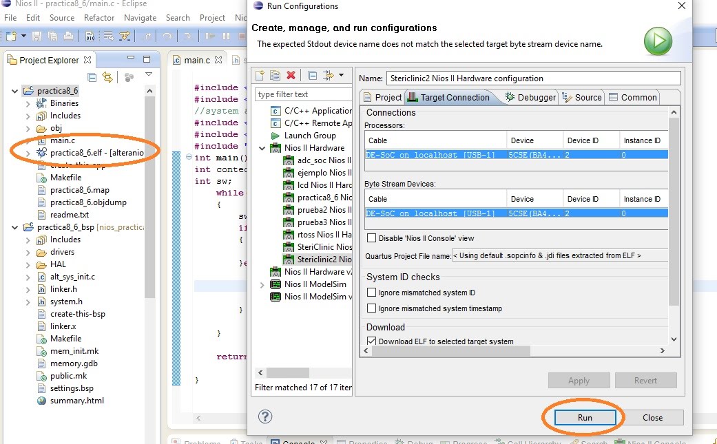Switch to the Project tab
Image resolution: width=717 pixels, height=444 pixels.
point(382,97)
